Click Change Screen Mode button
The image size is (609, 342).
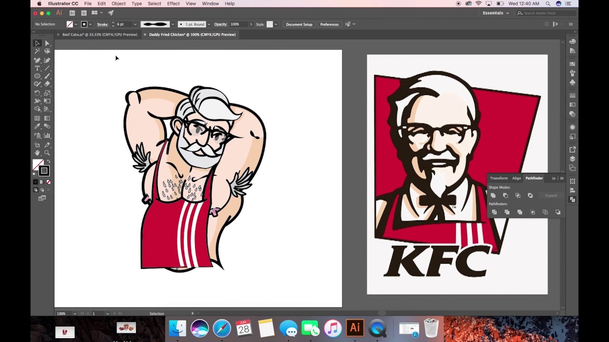click(42, 198)
